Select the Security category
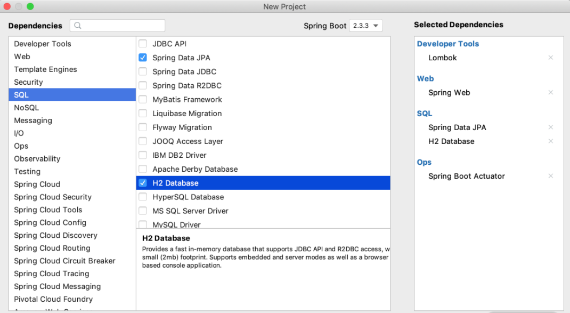 coord(28,82)
